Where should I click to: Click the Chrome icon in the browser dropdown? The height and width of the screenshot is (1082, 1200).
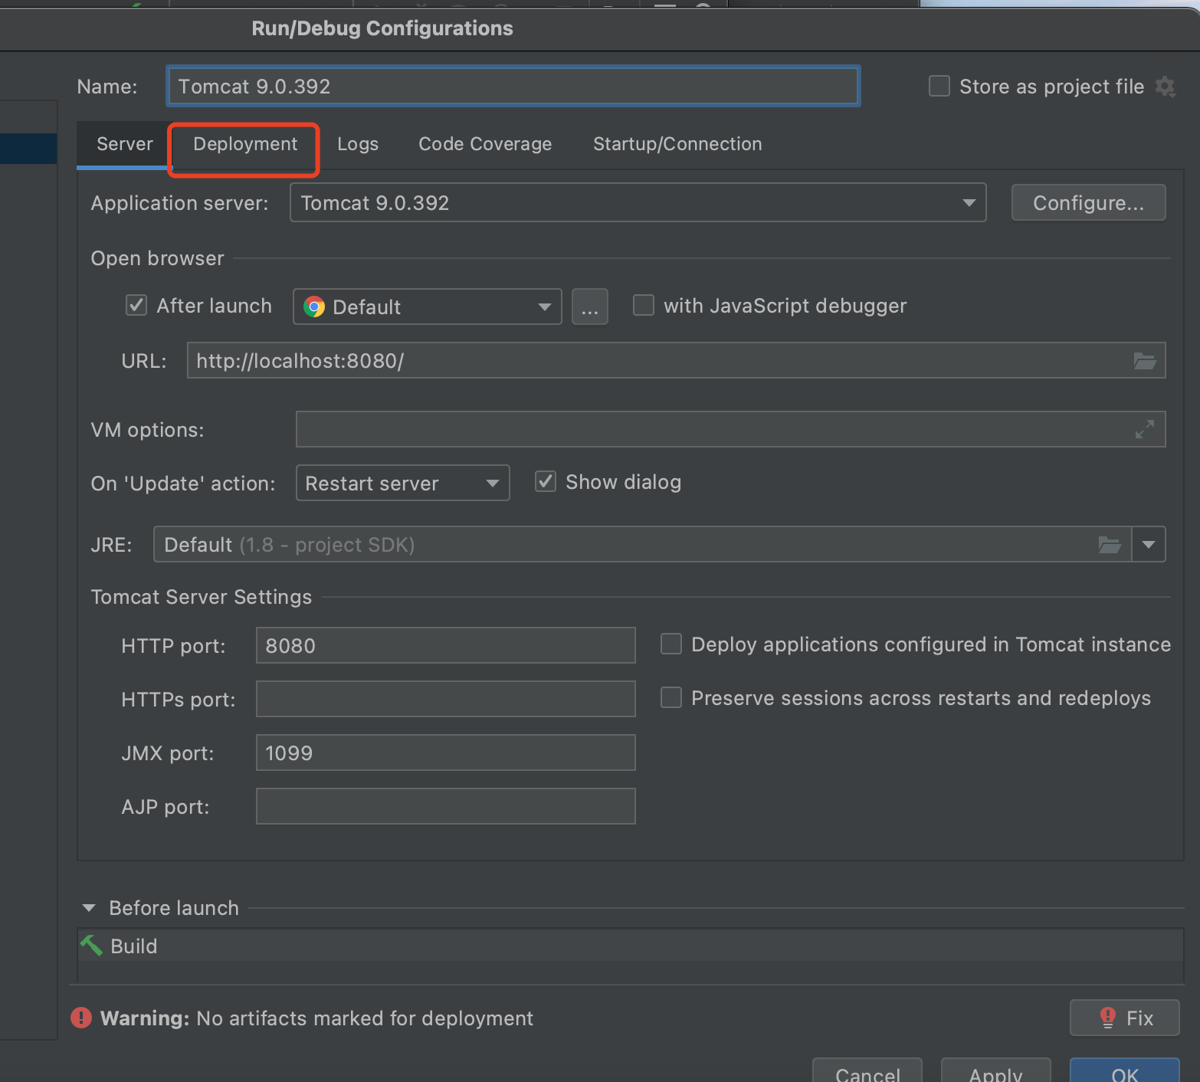(x=314, y=307)
